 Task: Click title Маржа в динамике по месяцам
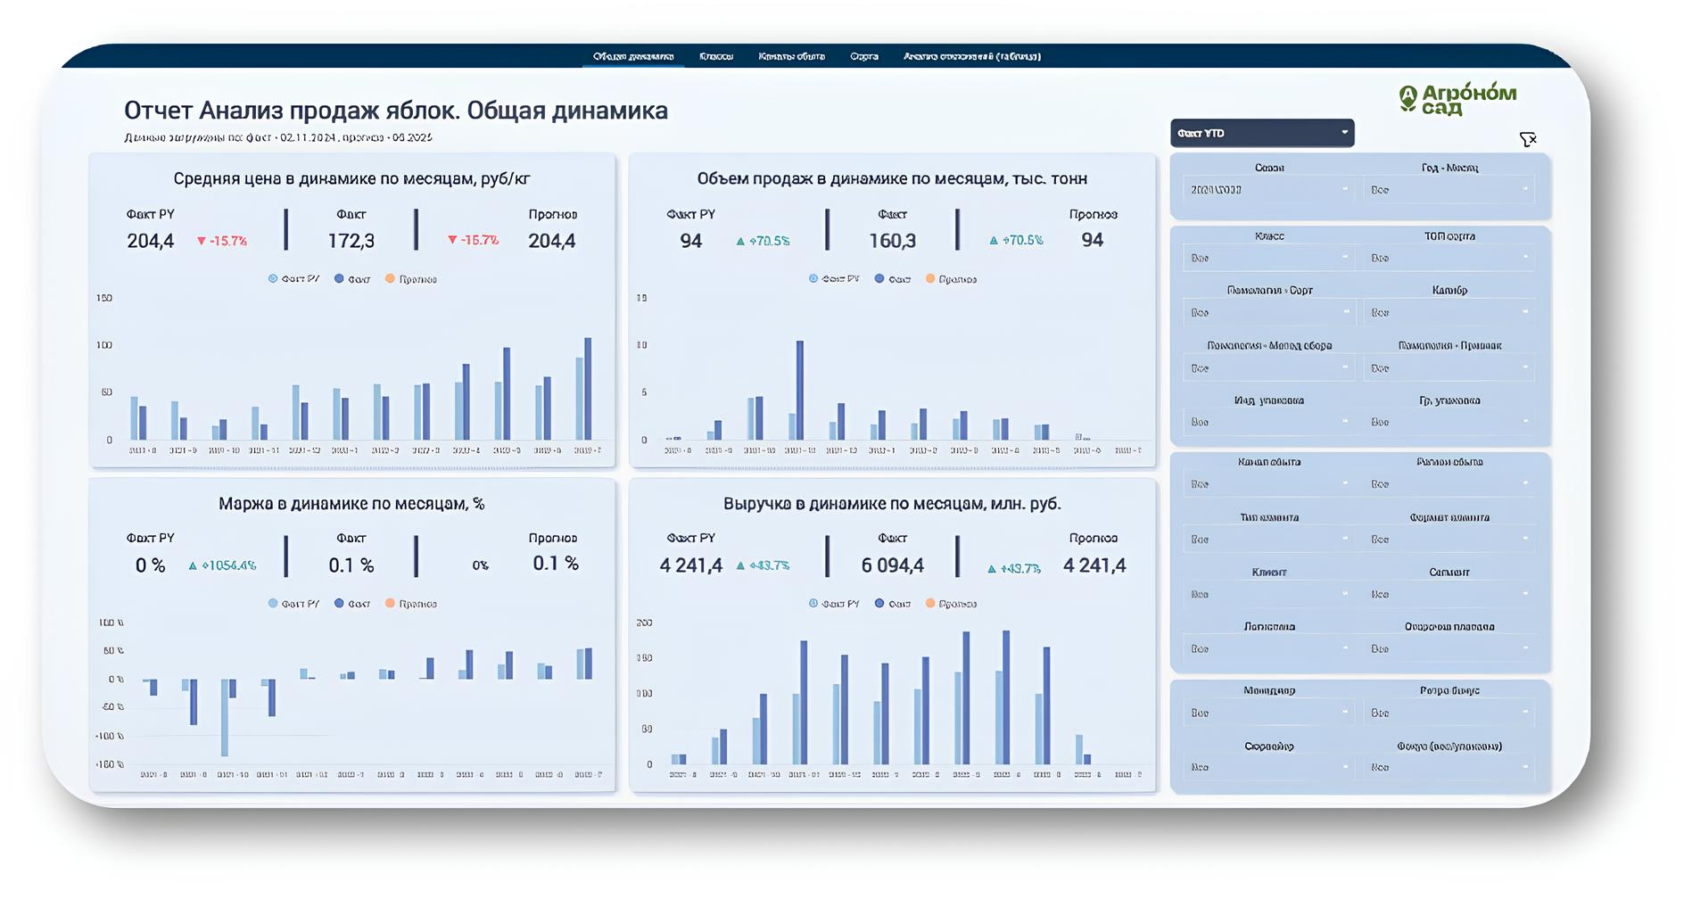(351, 504)
